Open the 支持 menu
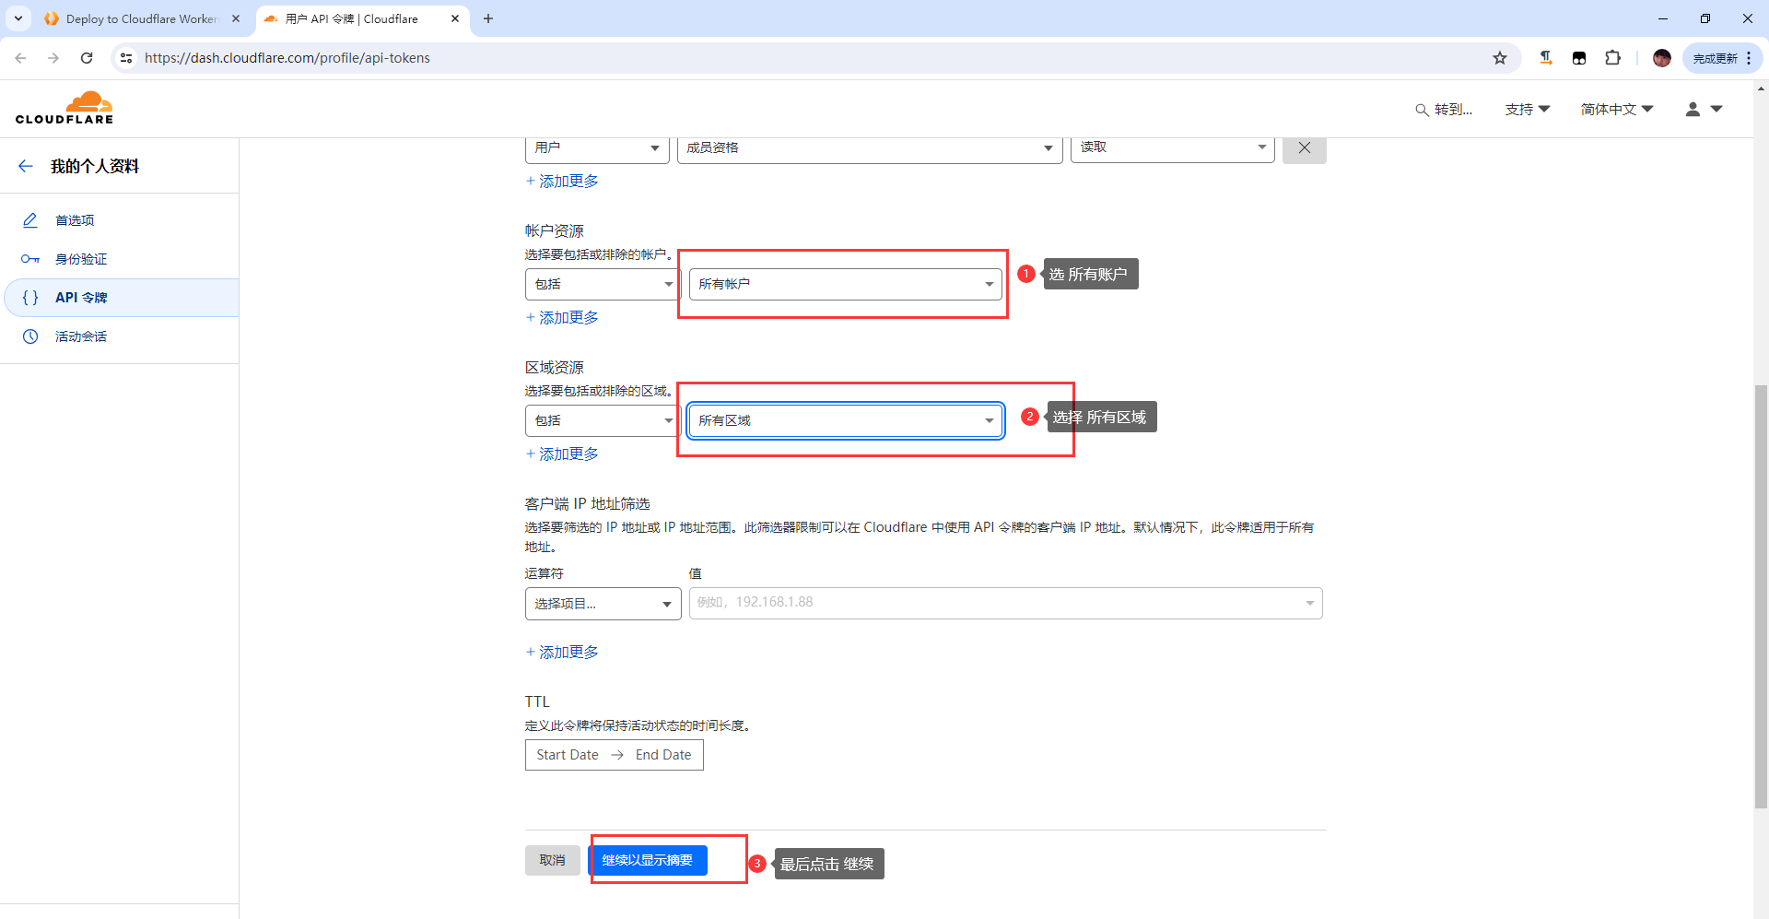The width and height of the screenshot is (1769, 919). (x=1527, y=109)
